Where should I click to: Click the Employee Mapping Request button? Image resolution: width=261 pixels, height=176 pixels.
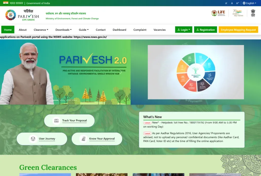pos(238,30)
